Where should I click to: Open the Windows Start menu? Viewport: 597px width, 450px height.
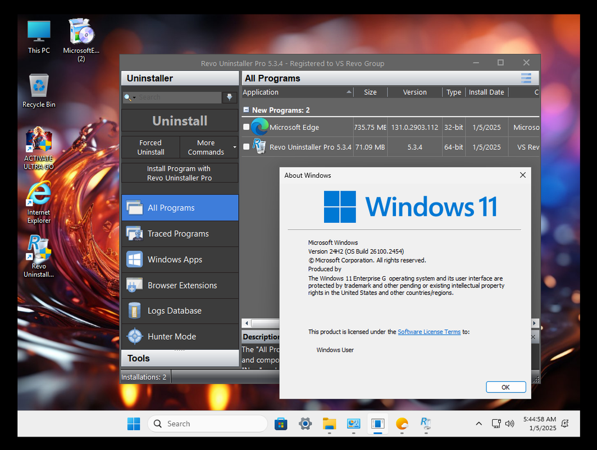coord(134,424)
